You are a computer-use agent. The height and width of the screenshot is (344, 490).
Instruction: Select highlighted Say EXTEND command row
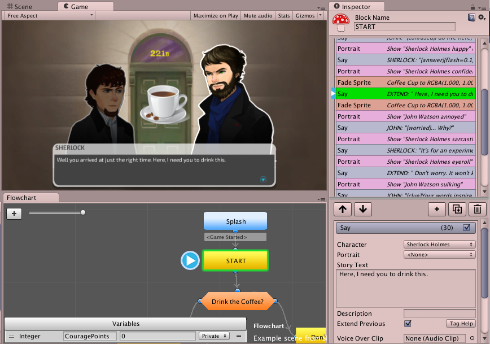406,94
